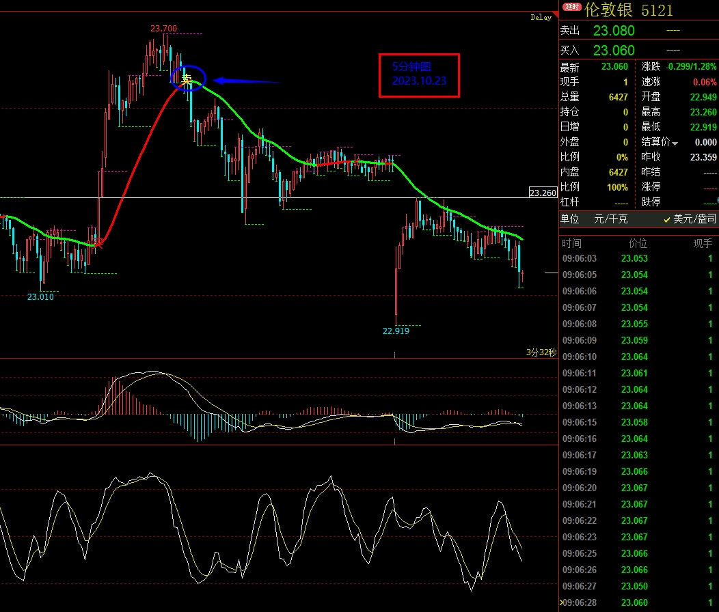The width and height of the screenshot is (719, 612).
Task: Click the red X buy signal marker
Action: (x=98, y=243)
